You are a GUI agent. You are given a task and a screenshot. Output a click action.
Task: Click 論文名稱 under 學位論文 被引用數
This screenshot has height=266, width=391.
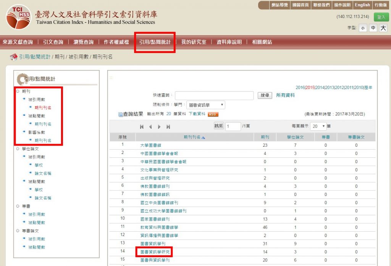coord(43,173)
